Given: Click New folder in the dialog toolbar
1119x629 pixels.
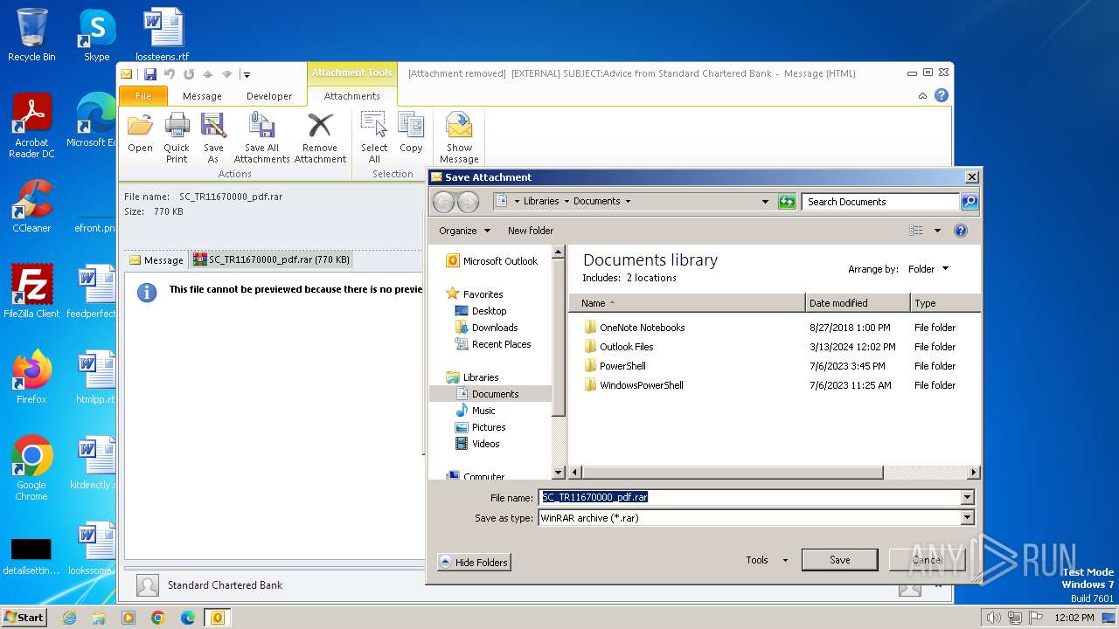Looking at the screenshot, I should 531,231.
